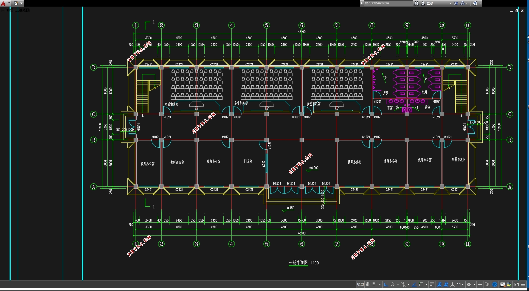The height and width of the screenshot is (291, 529).
Task: Open the AutoCAD application menu logo
Action: 3,3
